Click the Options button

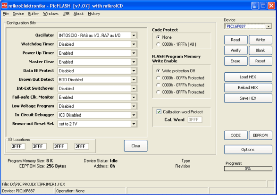click(248, 150)
